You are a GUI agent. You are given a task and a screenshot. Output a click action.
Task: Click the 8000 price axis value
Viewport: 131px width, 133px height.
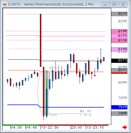(123, 83)
